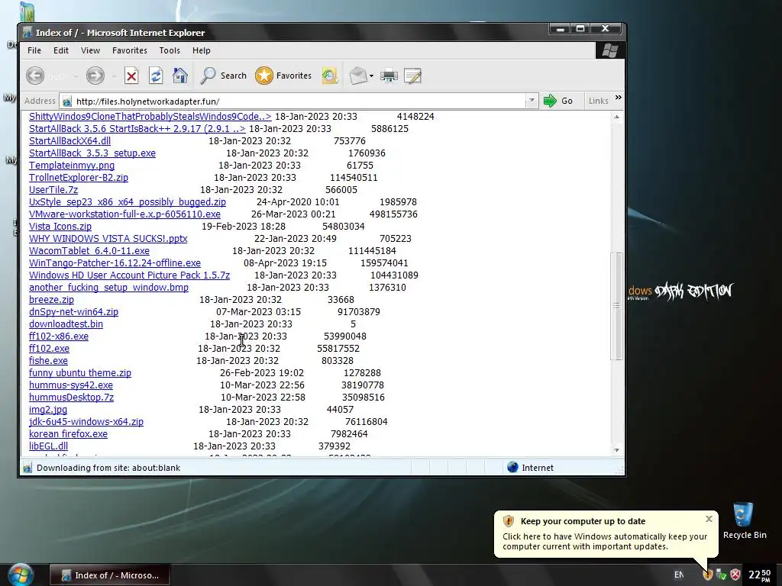Open Forward button history dropdown arrow
The image size is (782, 586).
pyautogui.click(x=115, y=76)
